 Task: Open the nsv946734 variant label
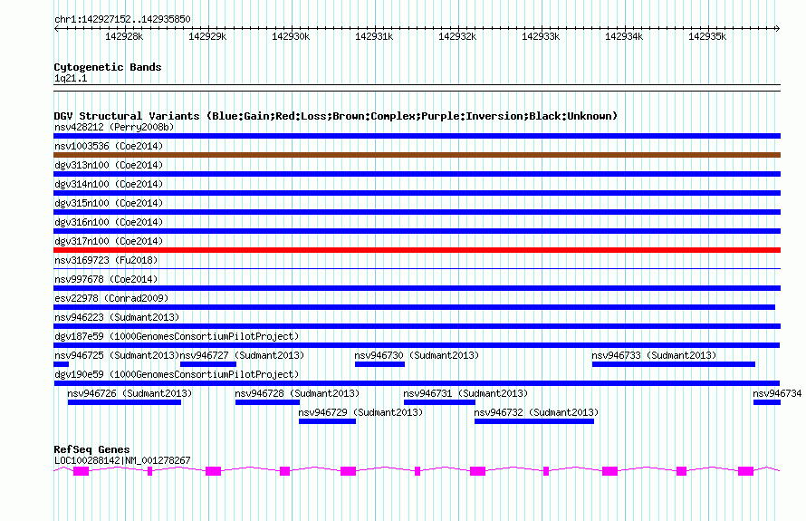pos(777,393)
